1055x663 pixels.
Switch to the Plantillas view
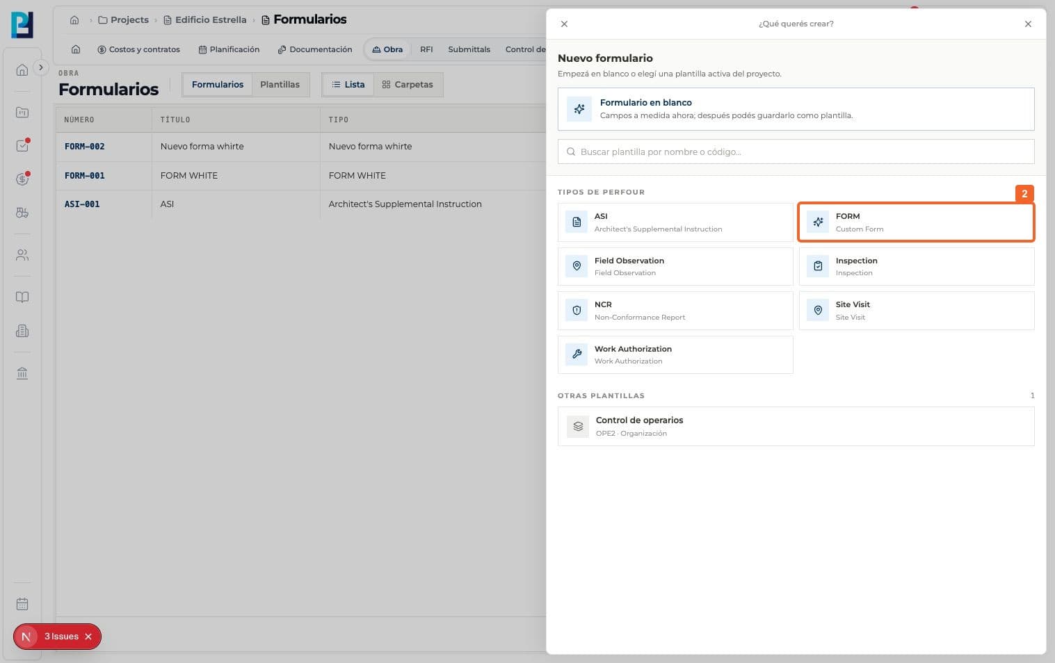pos(280,85)
